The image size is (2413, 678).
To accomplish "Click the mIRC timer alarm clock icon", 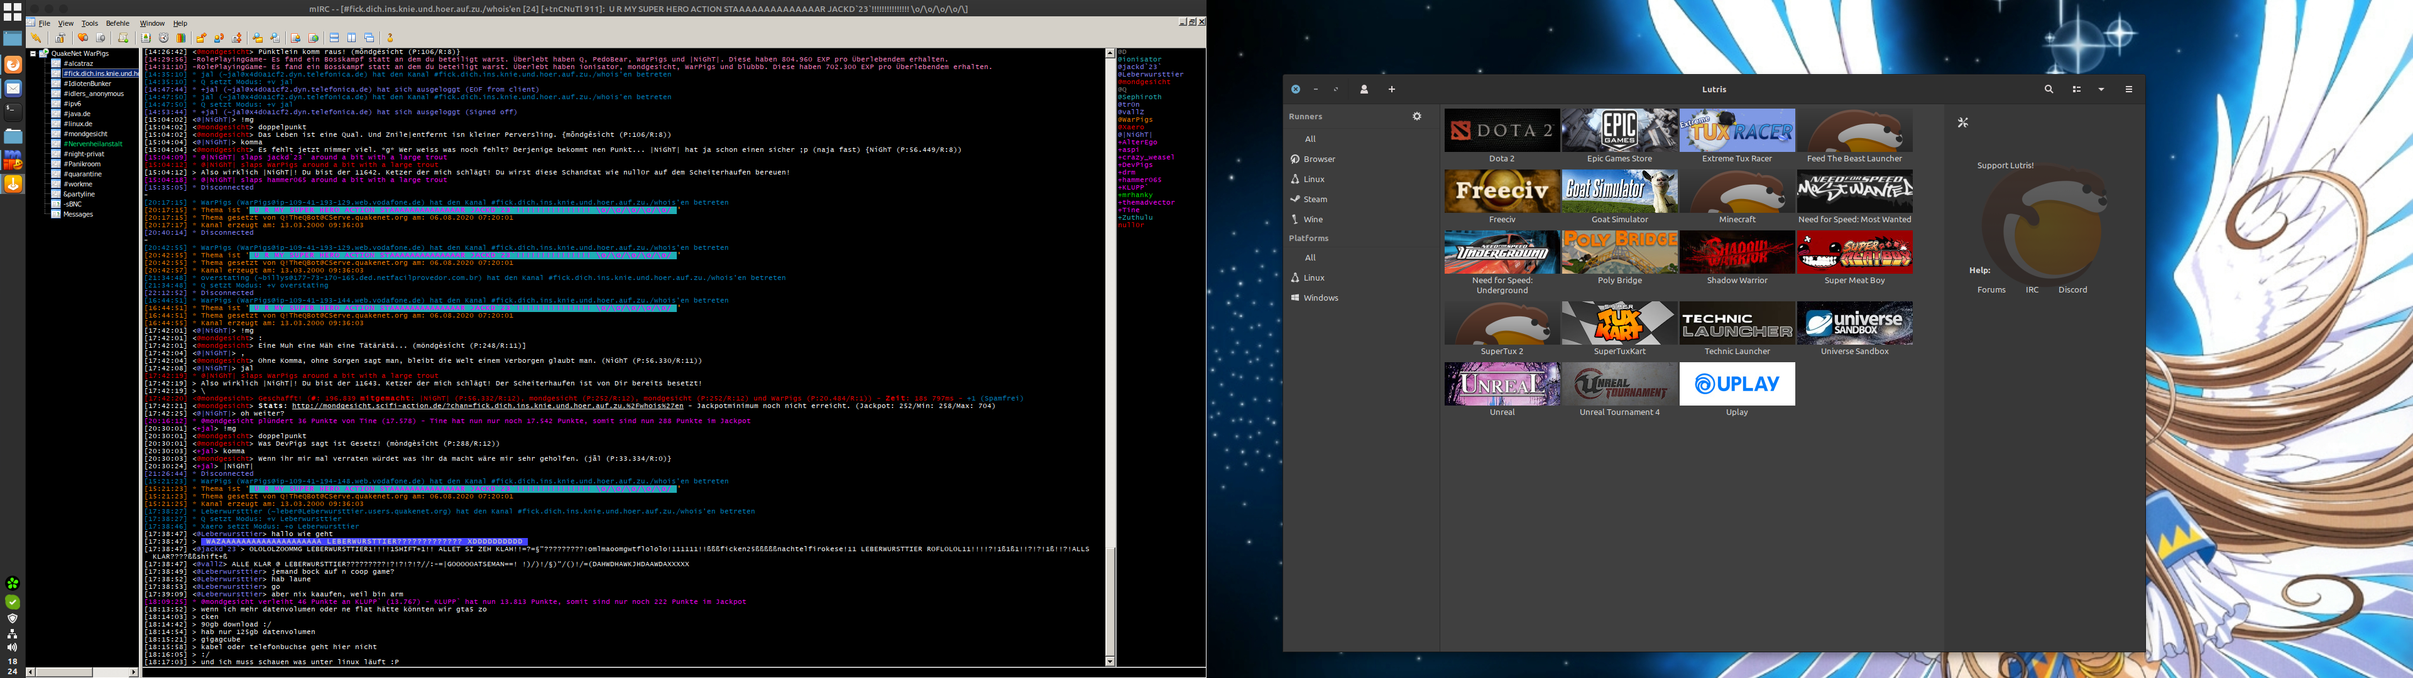I will (164, 38).
